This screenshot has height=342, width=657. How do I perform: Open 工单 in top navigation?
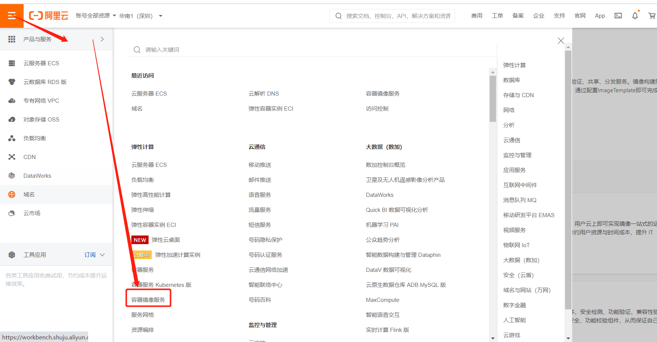pyautogui.click(x=497, y=16)
